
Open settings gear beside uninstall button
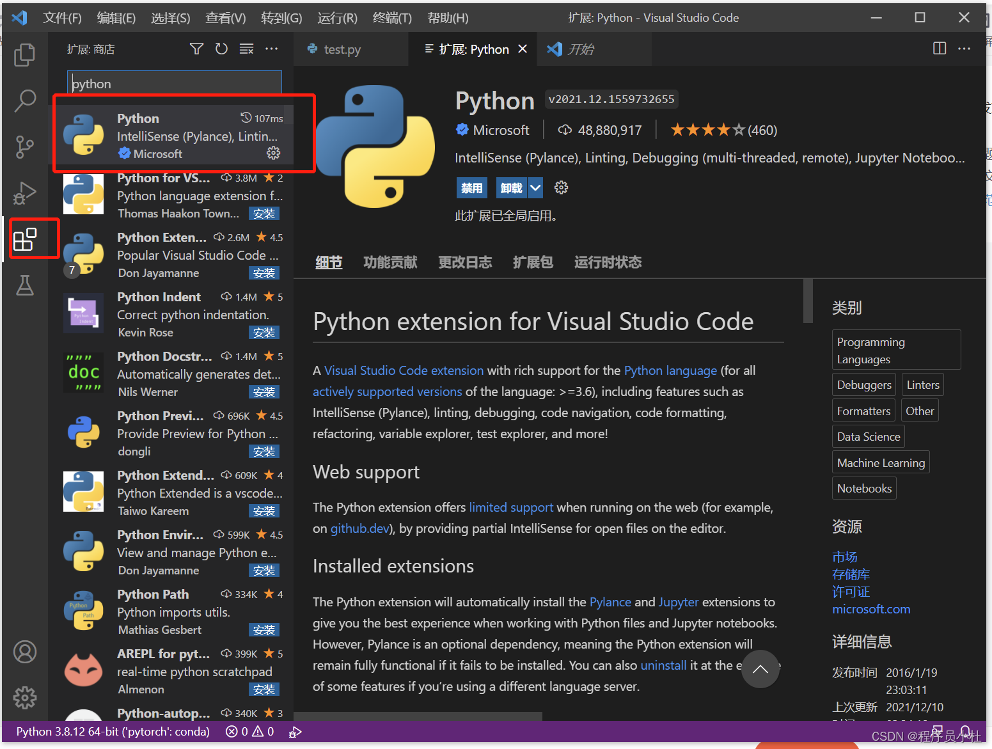561,187
